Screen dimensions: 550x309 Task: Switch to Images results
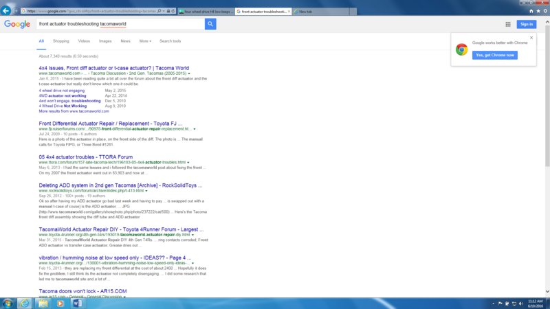[x=105, y=41]
